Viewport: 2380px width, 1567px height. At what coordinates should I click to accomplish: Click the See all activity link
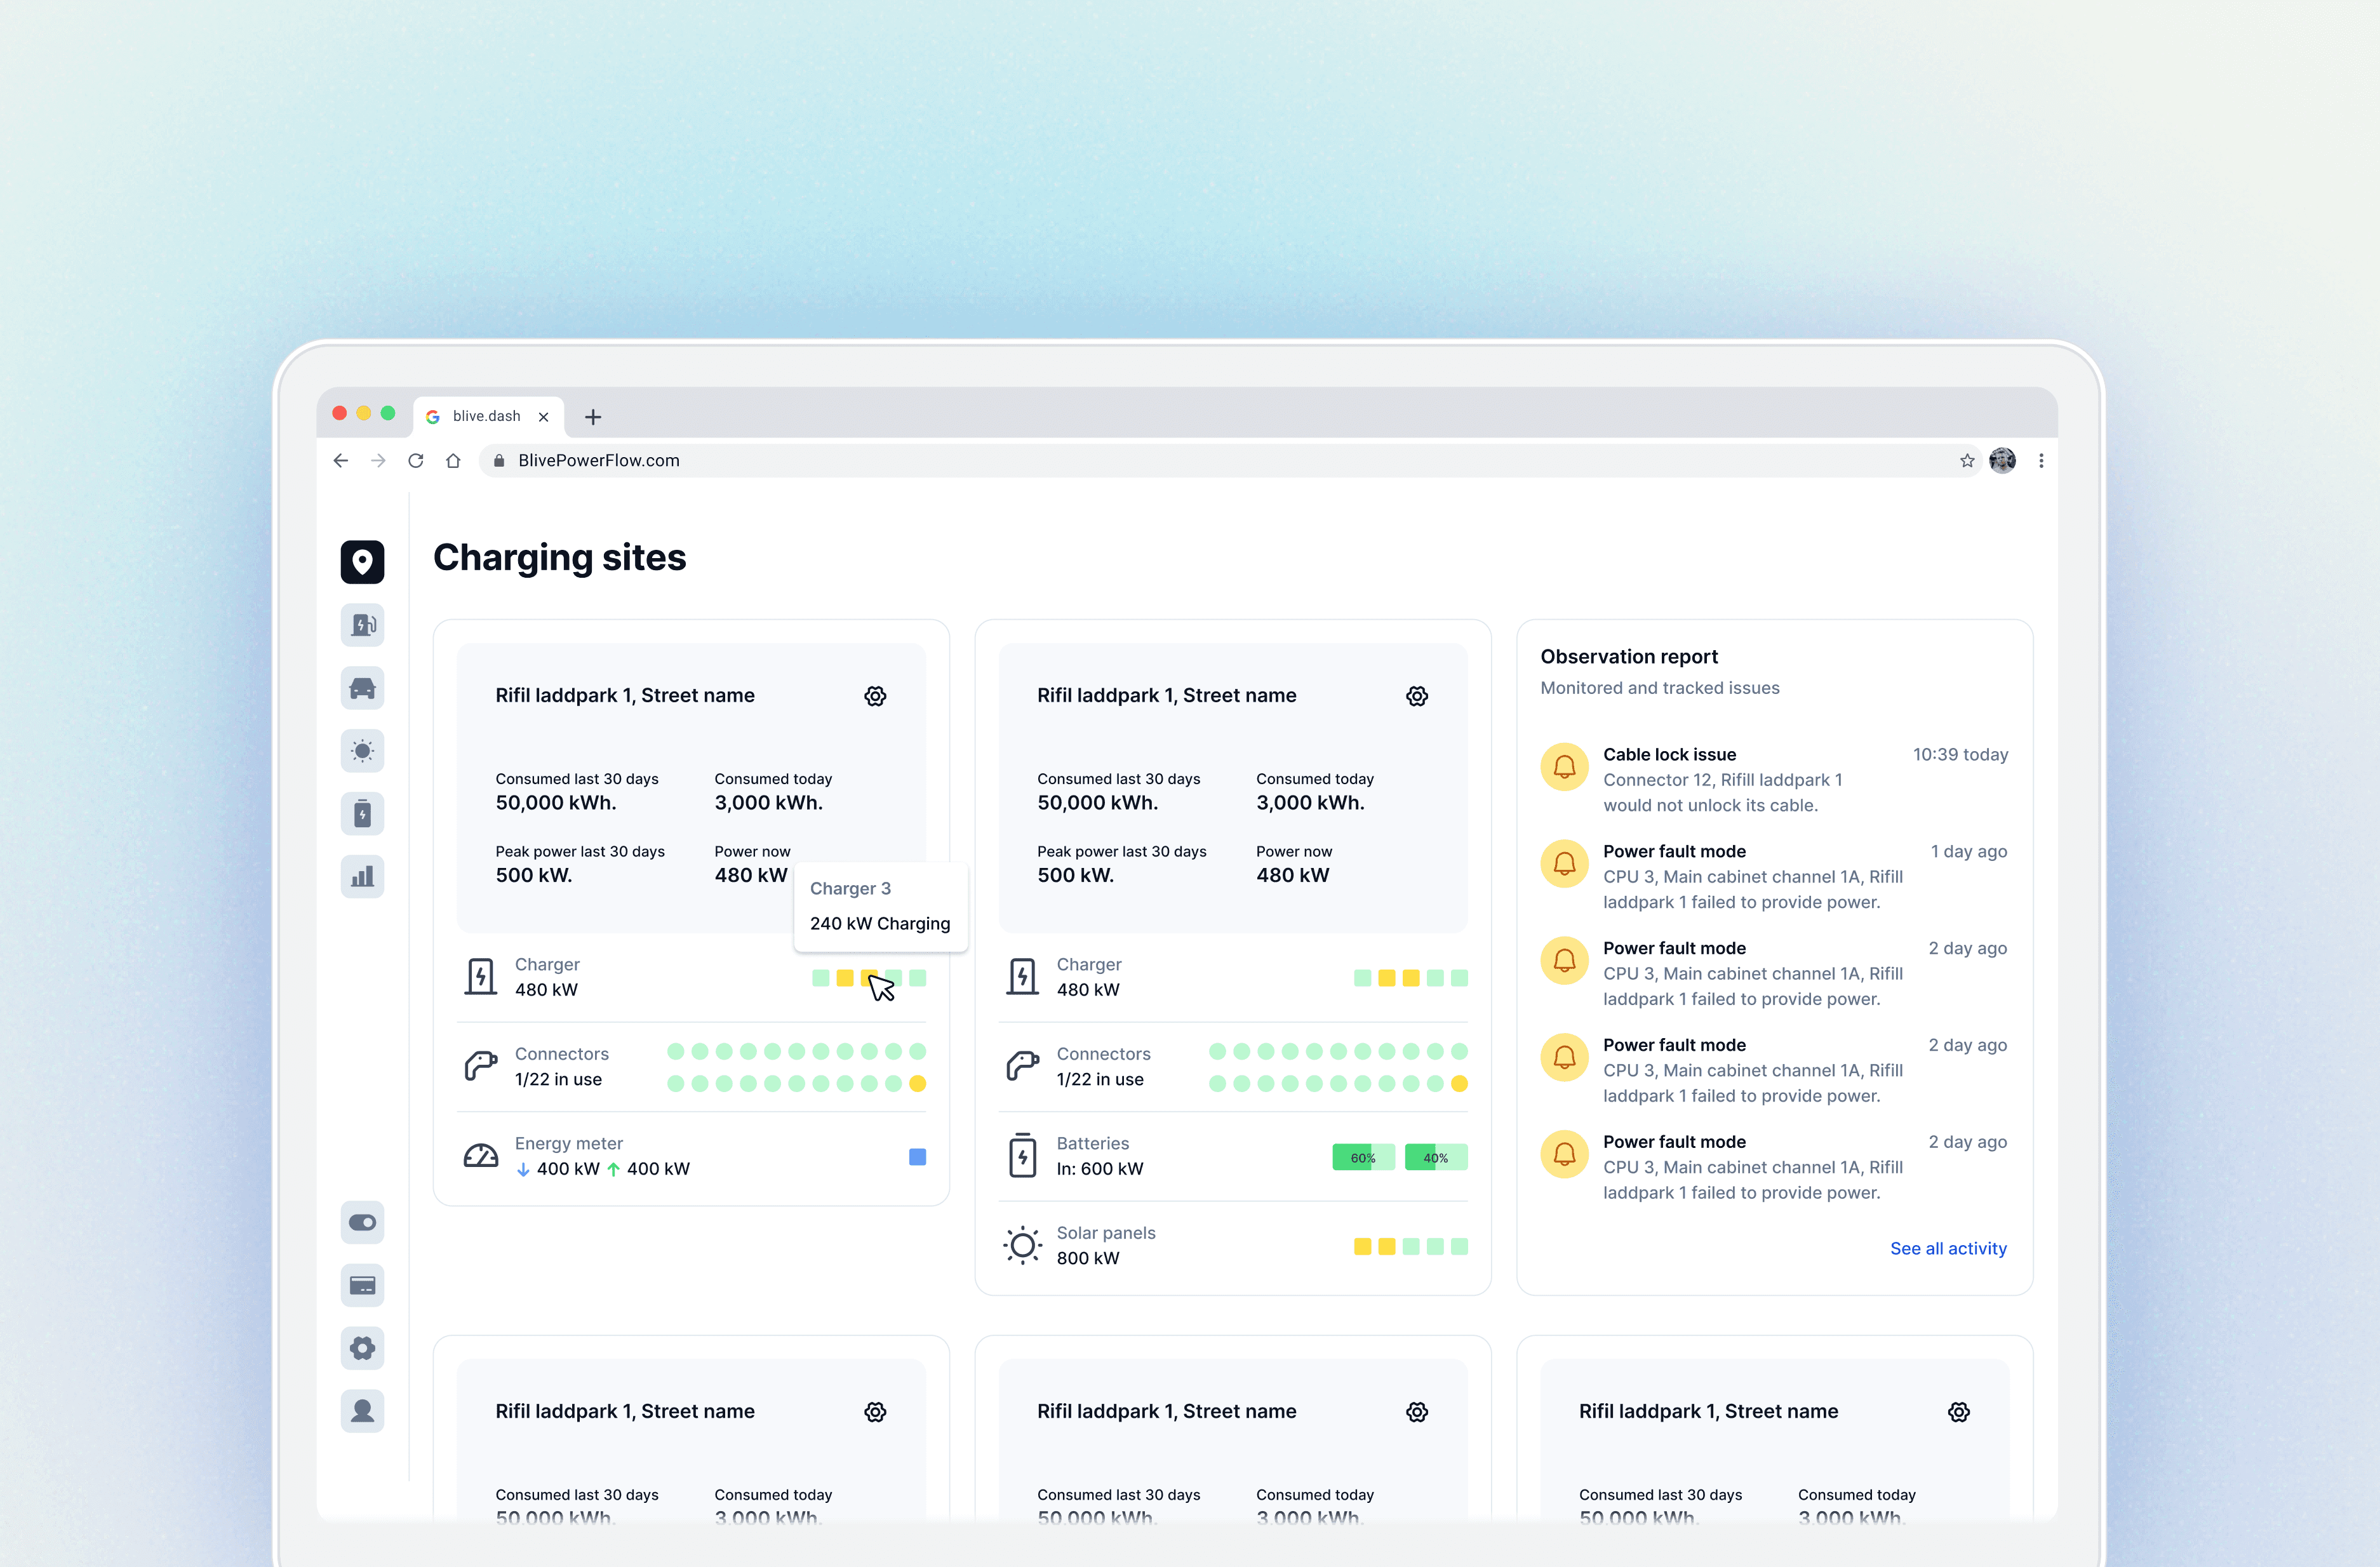[1947, 1248]
